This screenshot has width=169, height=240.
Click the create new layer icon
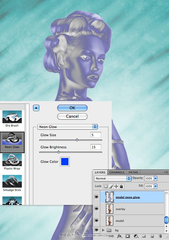click(x=152, y=236)
